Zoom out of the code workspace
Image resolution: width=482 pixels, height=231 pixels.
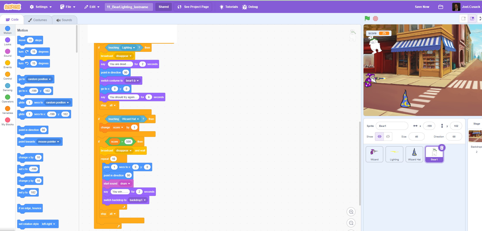[x=351, y=223]
